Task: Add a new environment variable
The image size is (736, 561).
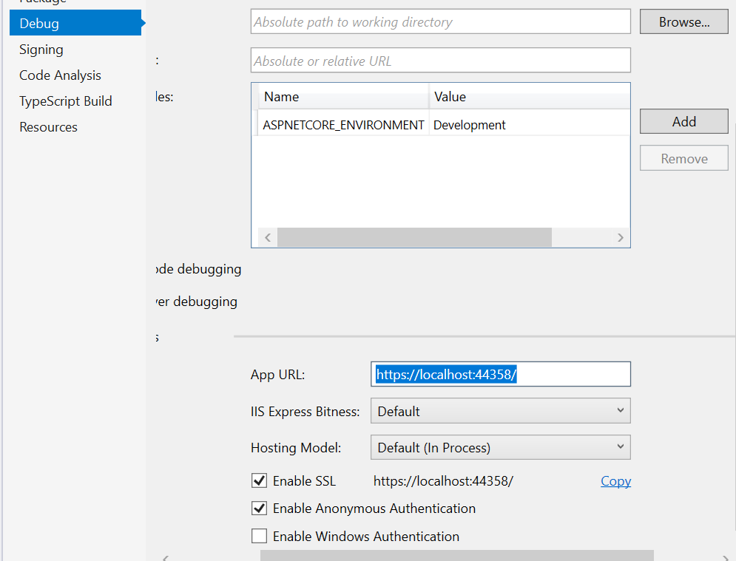Action: pos(684,121)
